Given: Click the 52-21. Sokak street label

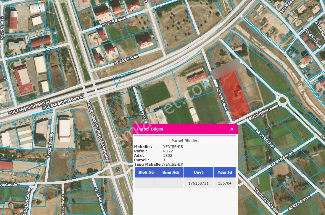Looking at the screenshot, I should pyautogui.click(x=282, y=159).
